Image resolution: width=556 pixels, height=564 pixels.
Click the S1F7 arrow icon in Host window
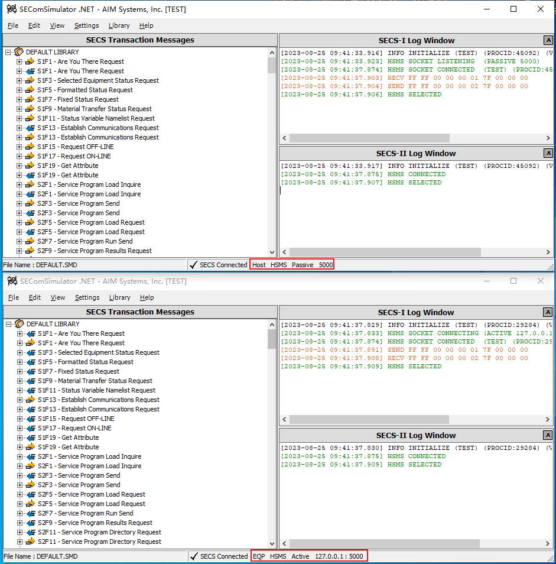tap(30, 99)
